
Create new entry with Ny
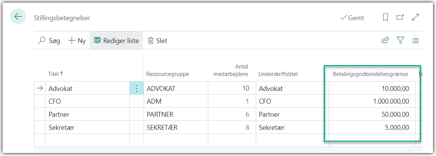77,41
